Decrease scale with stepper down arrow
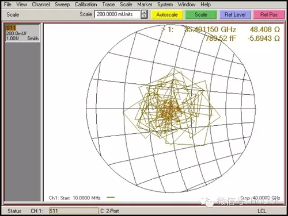Viewport: 288px width, 216px height. [144, 17]
